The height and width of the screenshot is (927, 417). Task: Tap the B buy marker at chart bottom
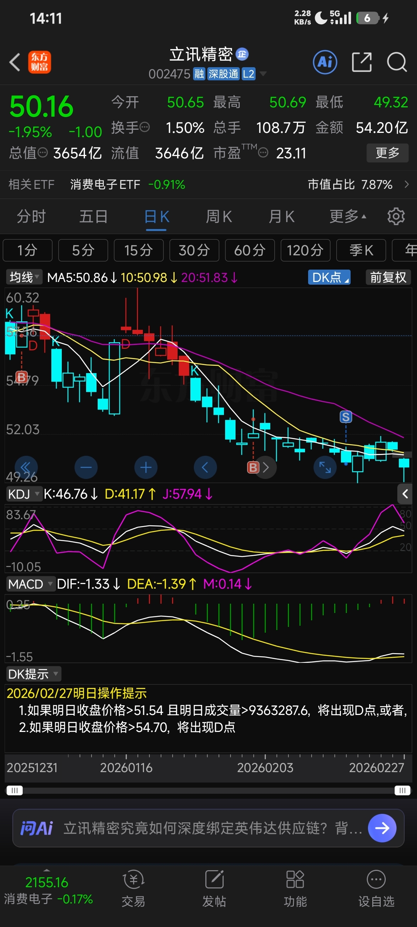point(253,467)
